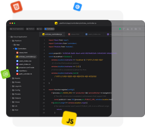
Task: Click the blue Controllers folder icon in tree
Action: click(x=16, y=49)
